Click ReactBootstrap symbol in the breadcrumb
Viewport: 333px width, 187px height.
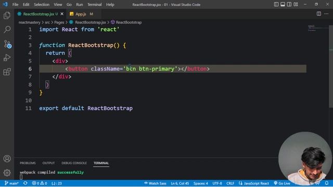129,22
